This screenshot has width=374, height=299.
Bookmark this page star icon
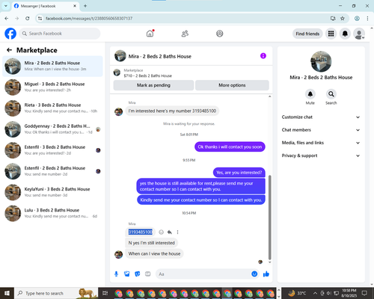343,18
